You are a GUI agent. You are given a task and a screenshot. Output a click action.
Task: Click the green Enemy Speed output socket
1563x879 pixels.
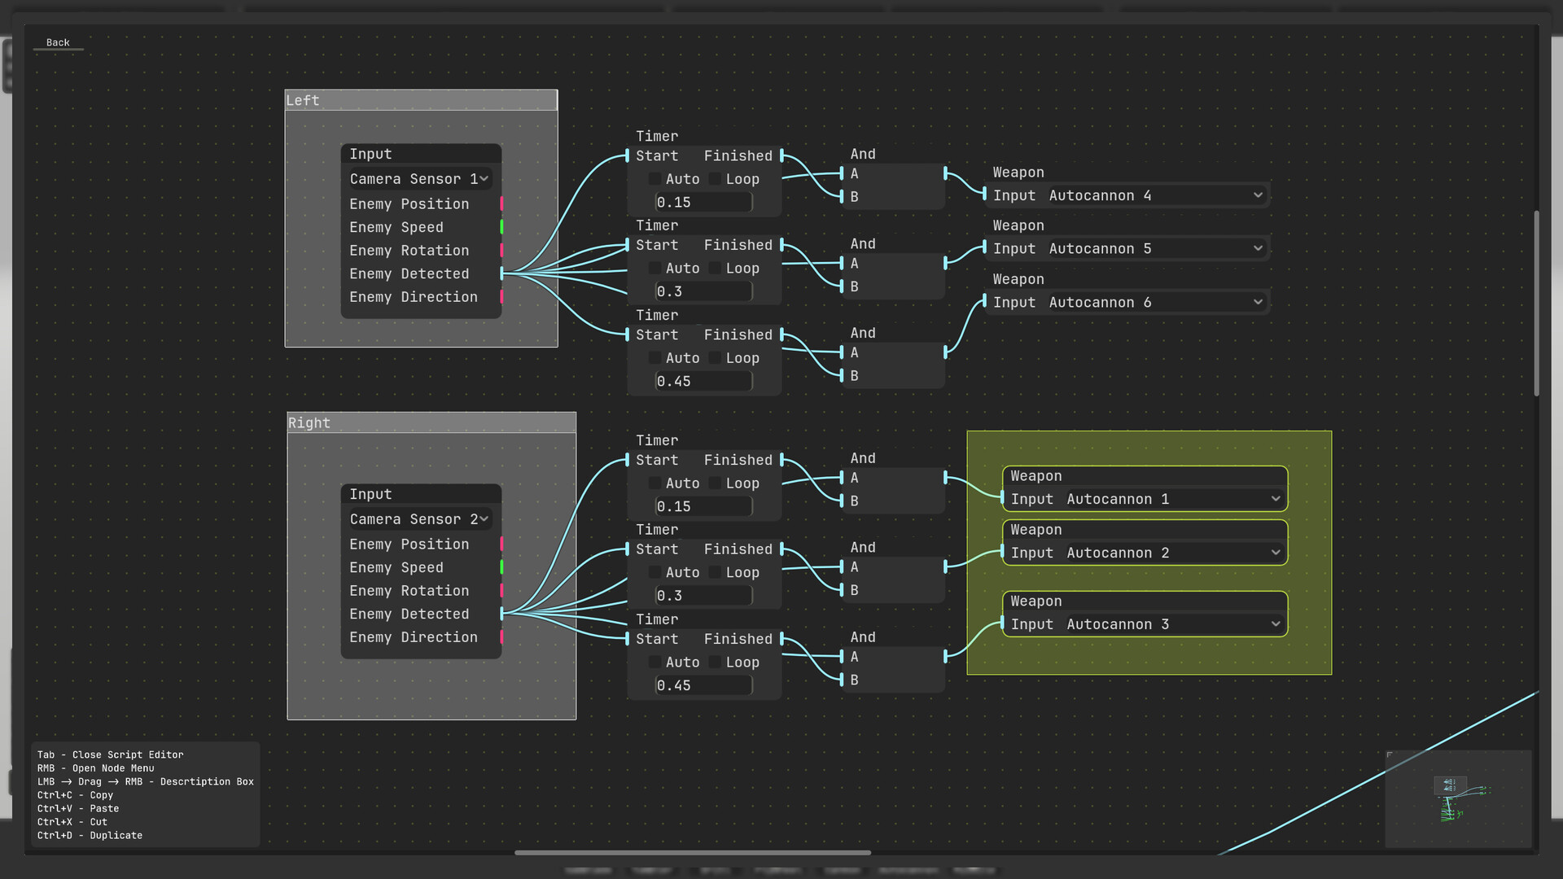(x=501, y=227)
